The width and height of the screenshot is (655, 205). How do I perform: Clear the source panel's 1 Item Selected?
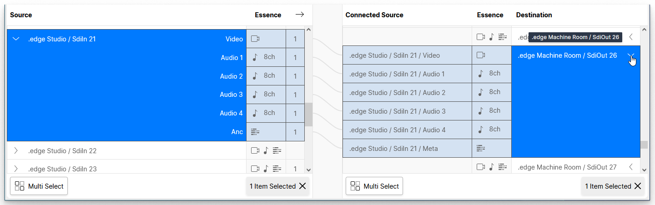[x=302, y=186]
